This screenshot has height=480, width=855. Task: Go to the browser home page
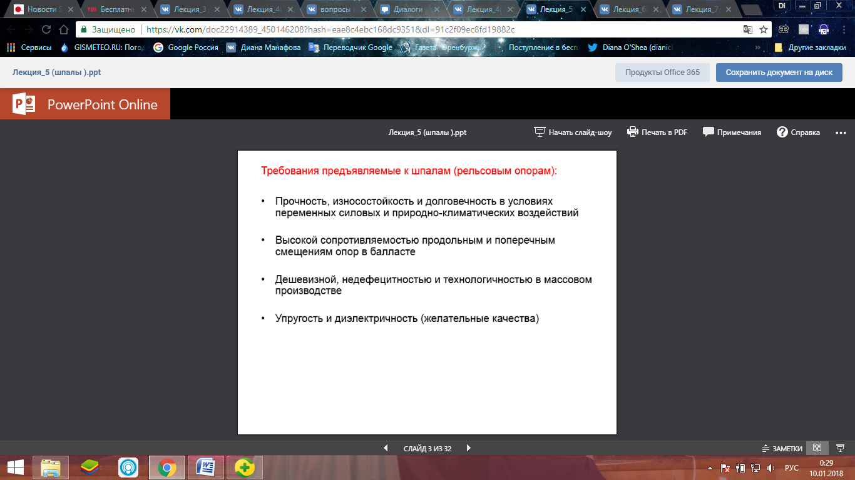point(64,29)
